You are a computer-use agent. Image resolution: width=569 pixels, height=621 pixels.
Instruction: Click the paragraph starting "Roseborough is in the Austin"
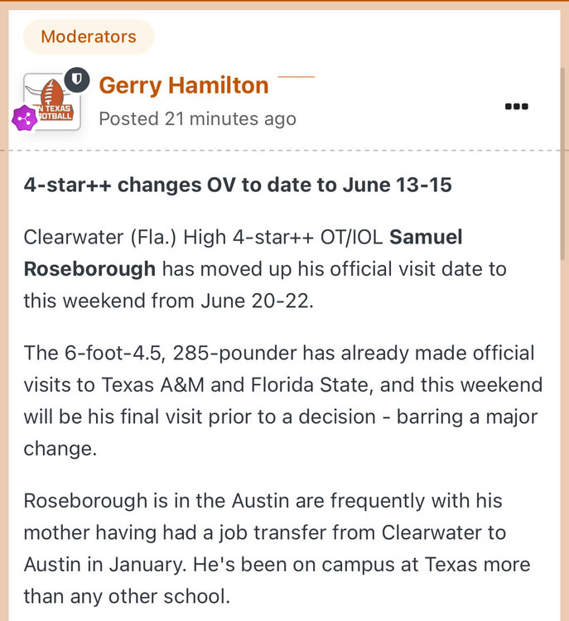277,548
